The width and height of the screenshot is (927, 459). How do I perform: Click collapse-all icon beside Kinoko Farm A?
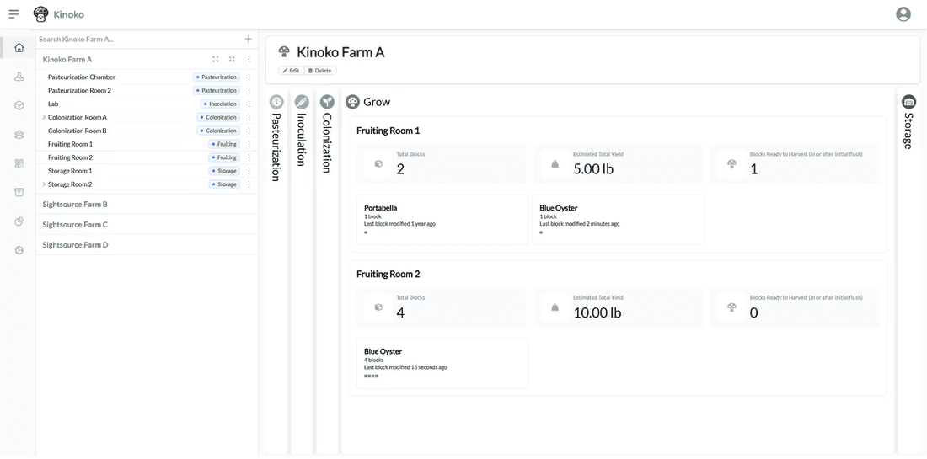click(x=233, y=59)
